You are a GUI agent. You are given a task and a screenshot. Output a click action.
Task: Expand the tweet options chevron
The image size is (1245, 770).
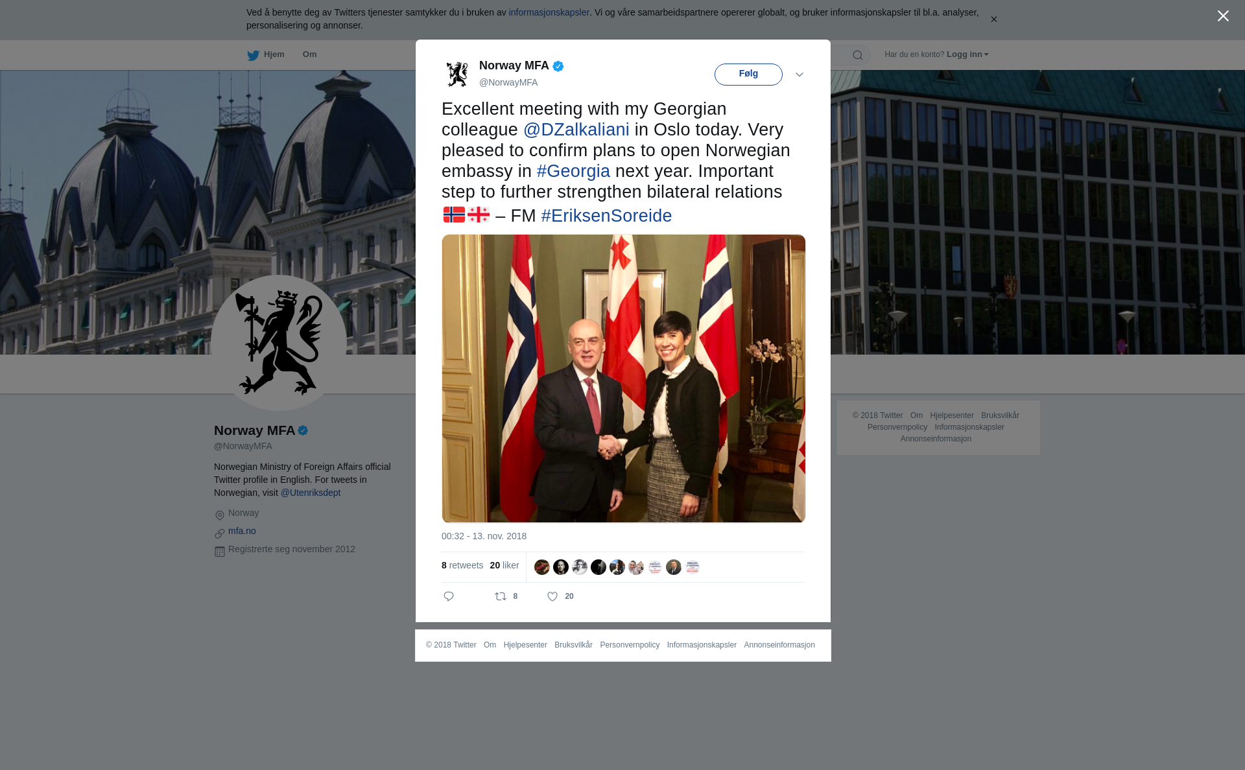point(800,75)
